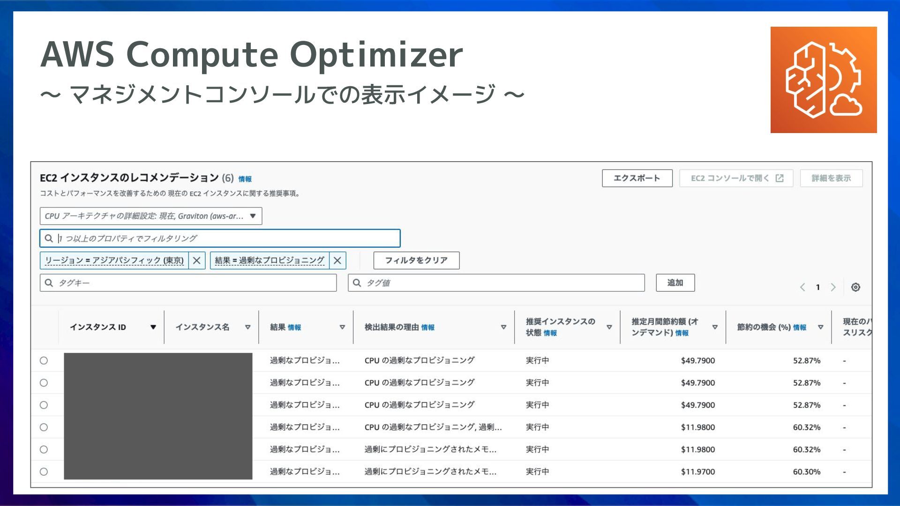Click リージョン = アジアパシフィック (東京) filter token

click(114, 260)
